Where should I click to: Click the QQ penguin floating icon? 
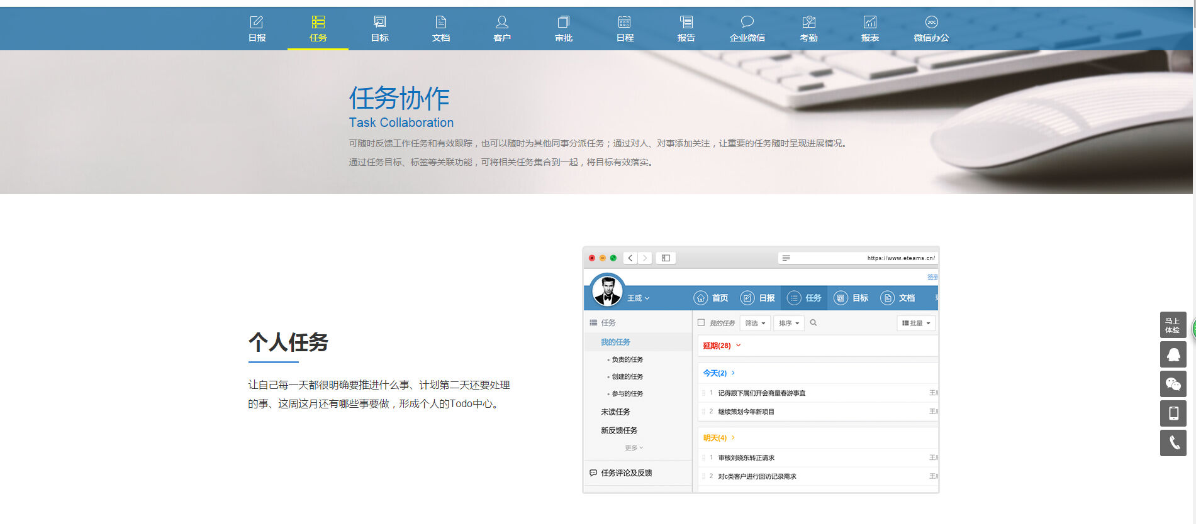point(1173,354)
